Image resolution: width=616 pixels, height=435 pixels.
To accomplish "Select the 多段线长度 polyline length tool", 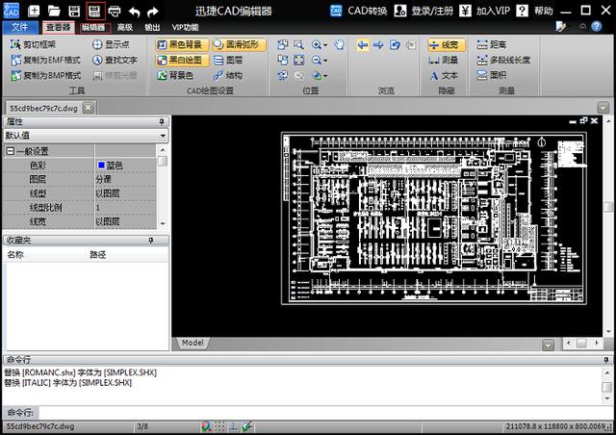I will tap(503, 60).
